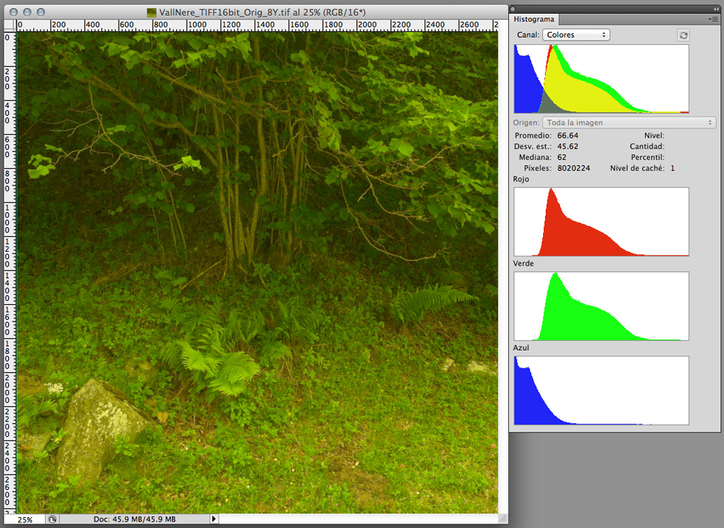
Task: Minimize the VallNere document window
Action: (x=27, y=12)
